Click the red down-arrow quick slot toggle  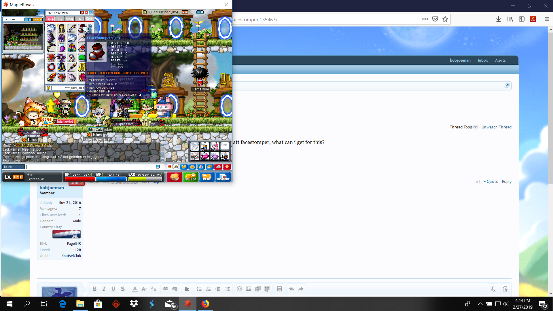click(x=227, y=167)
